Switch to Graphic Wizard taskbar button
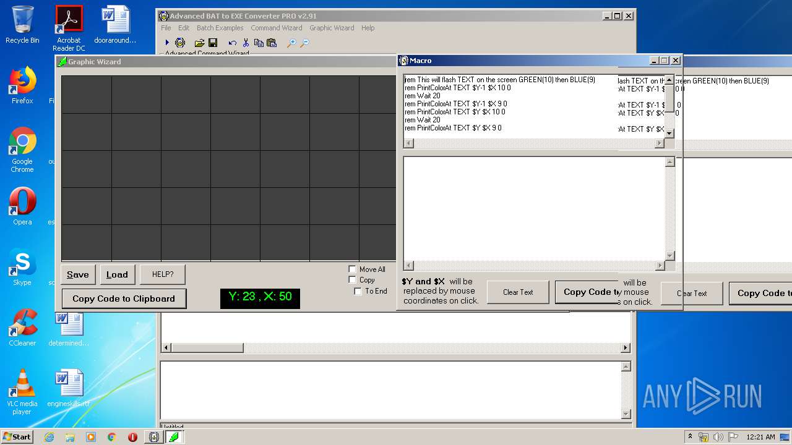792x445 pixels. point(174,437)
